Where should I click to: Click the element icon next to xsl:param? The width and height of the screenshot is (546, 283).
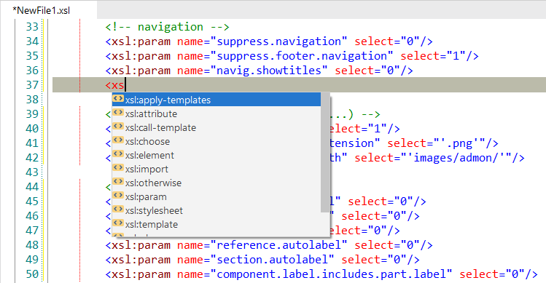[118, 196]
